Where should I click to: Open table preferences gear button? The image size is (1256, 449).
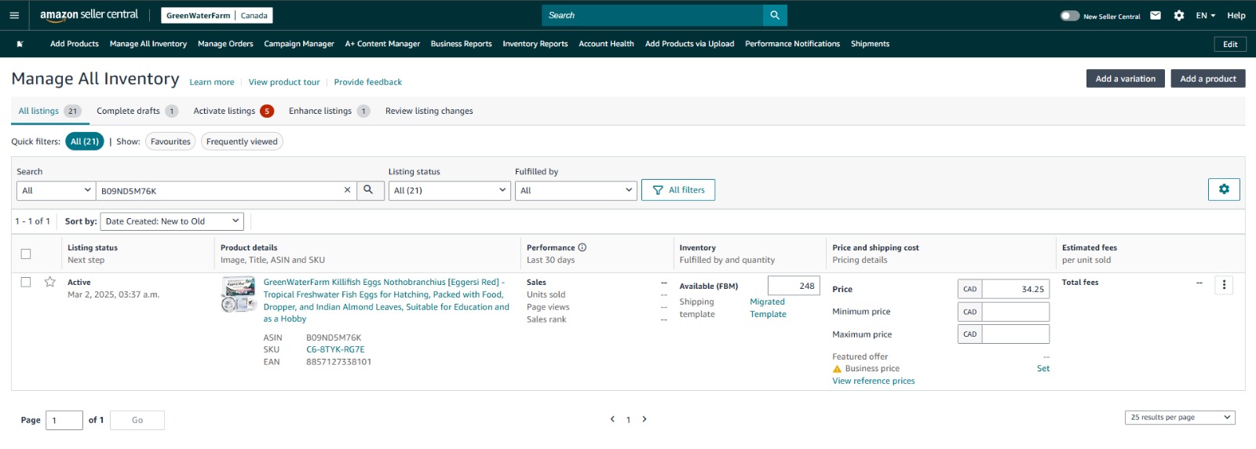(1224, 189)
